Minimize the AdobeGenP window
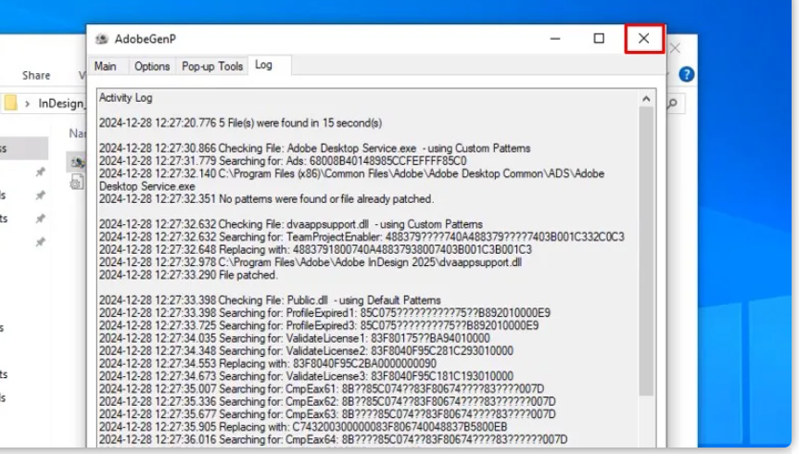Viewport: 799px width, 454px height. click(x=555, y=39)
